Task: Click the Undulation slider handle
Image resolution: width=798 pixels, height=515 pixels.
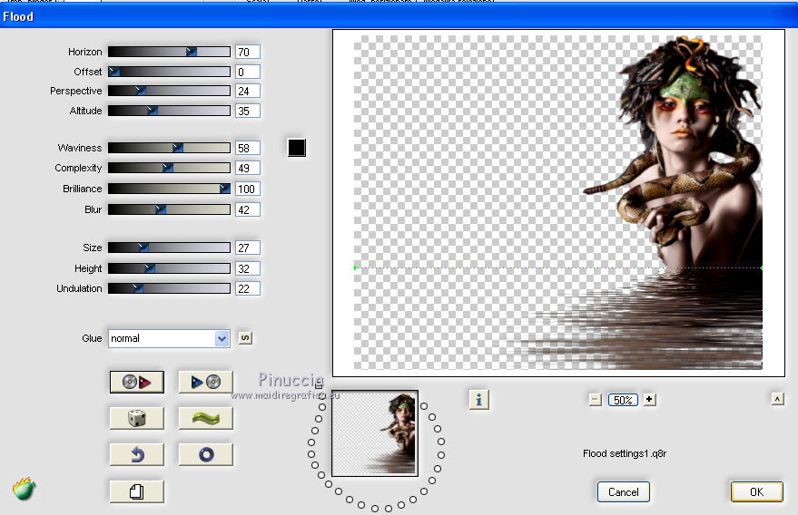Action: pos(137,288)
